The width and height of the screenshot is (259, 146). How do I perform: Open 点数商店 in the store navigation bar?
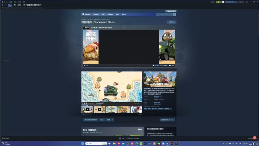click(110, 14)
